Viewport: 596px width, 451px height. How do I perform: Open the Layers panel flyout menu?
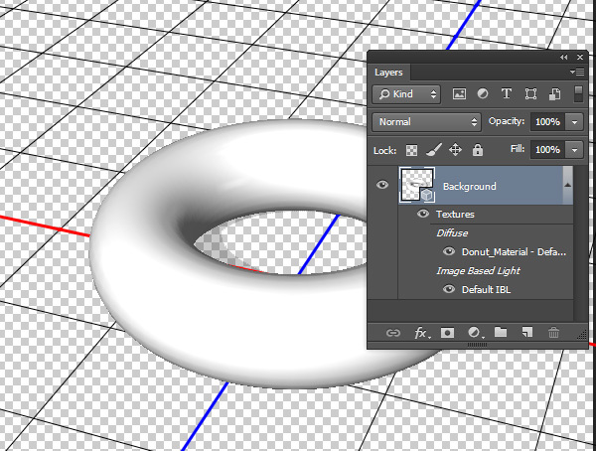pos(576,73)
